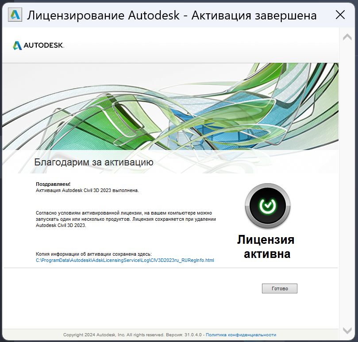Click the scroll down arrow of the scrollbar

(347, 330)
